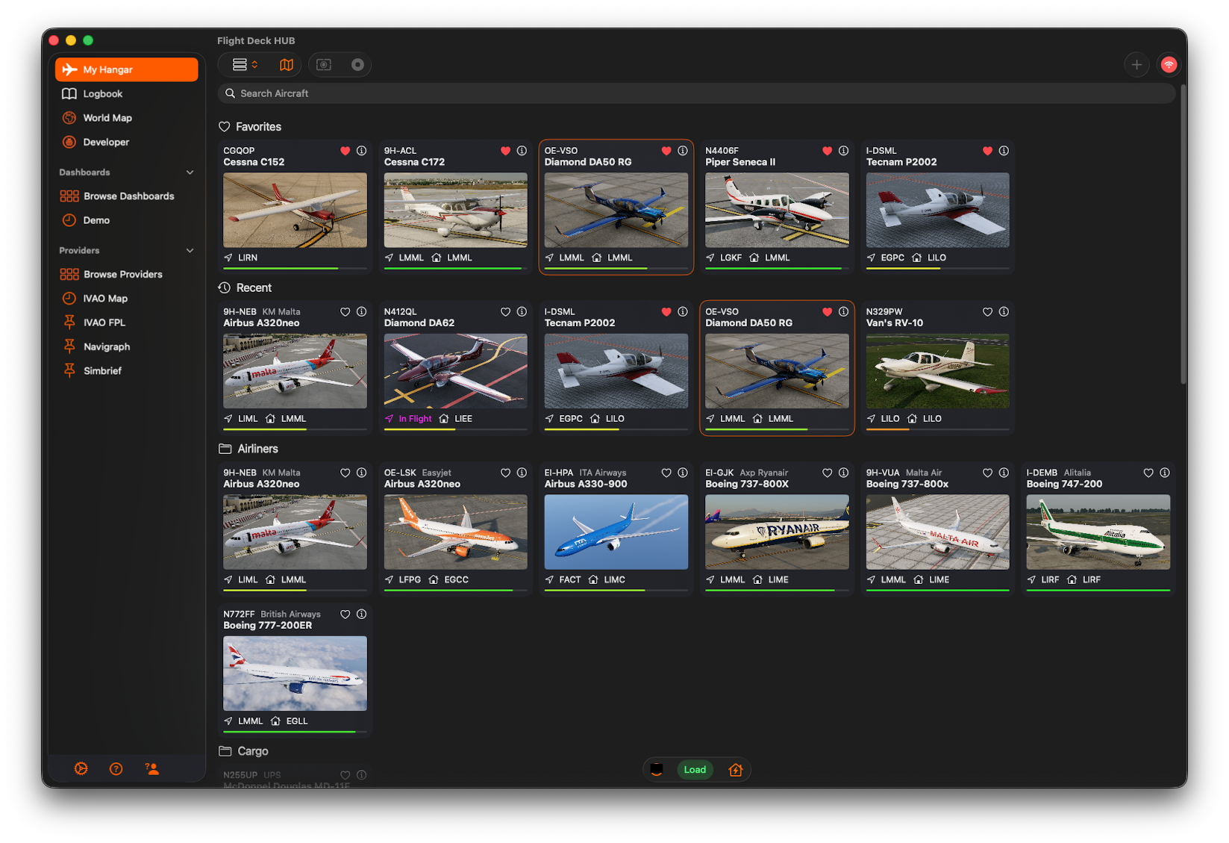Favorite the Boeing 747-200 Alitalia
The image size is (1229, 843).
tap(1148, 473)
